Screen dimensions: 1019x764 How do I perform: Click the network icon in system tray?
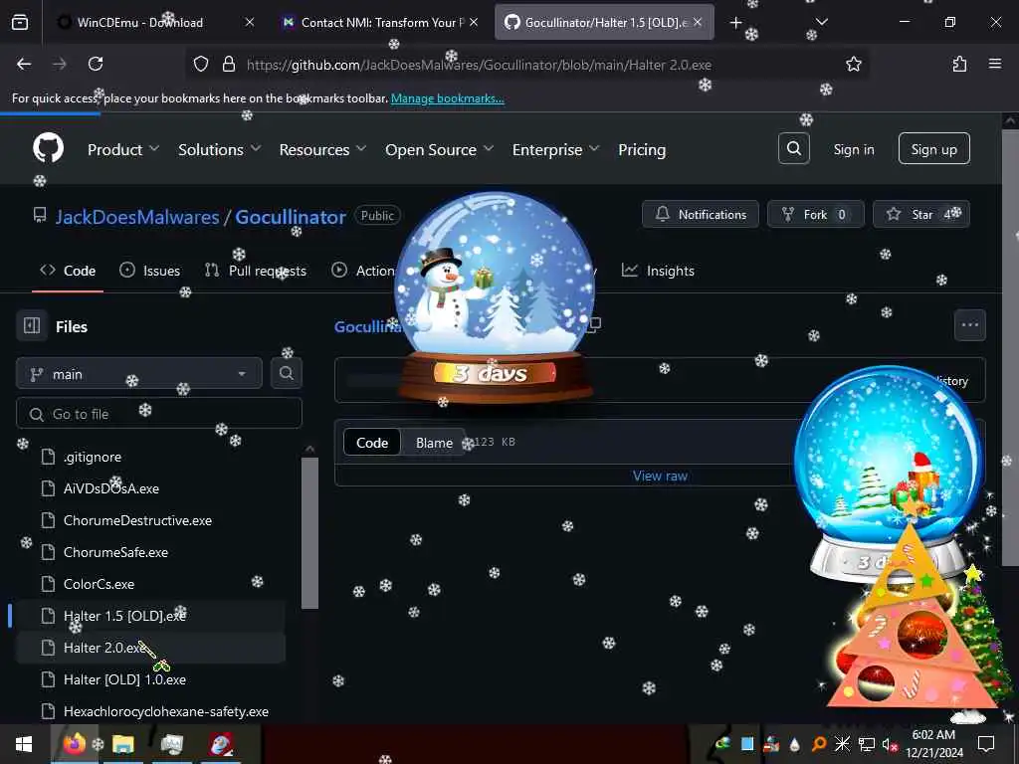[867, 744]
